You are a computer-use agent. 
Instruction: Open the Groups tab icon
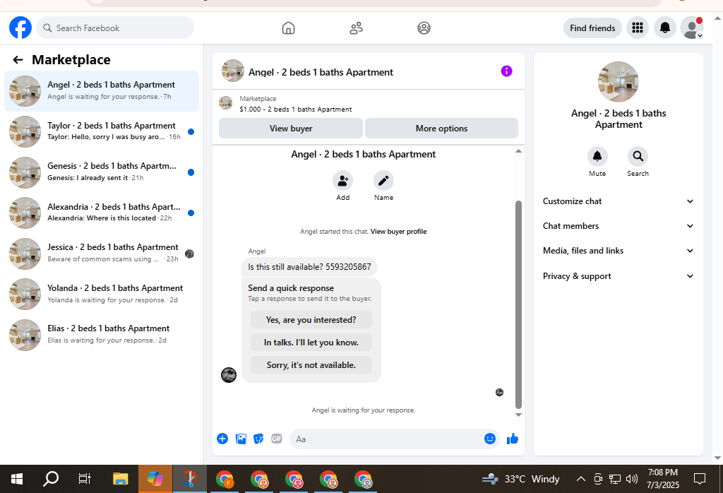pos(424,28)
